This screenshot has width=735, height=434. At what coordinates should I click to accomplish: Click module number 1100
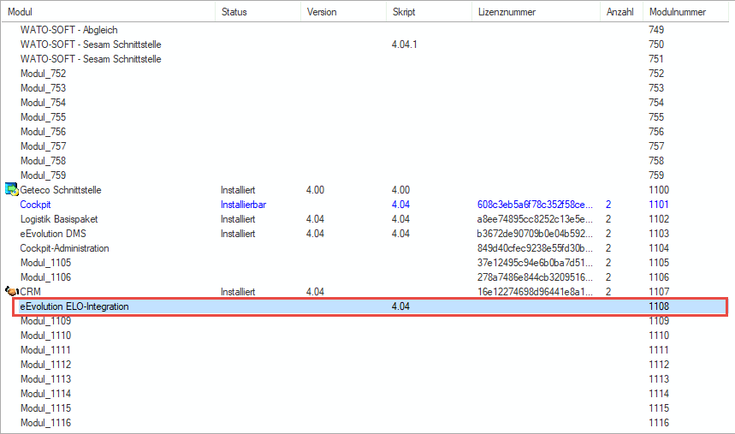(x=659, y=189)
